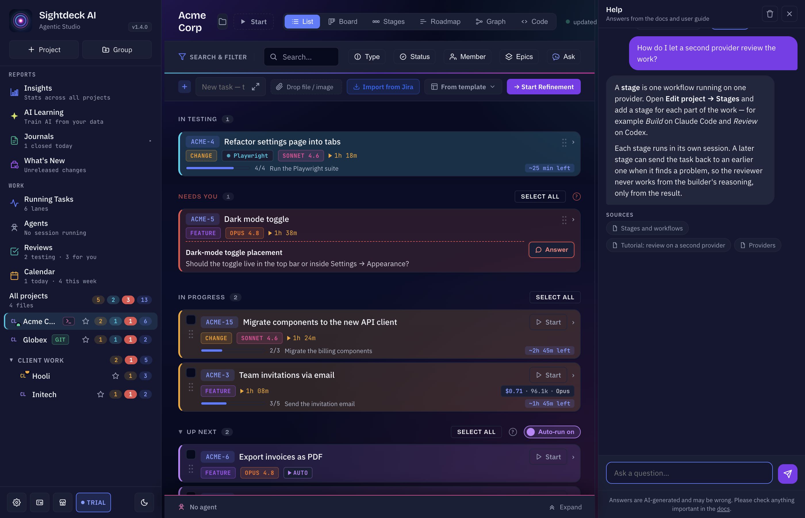This screenshot has width=805, height=518.
Task: Click the blue plus icon to add a task
Action: (185, 87)
